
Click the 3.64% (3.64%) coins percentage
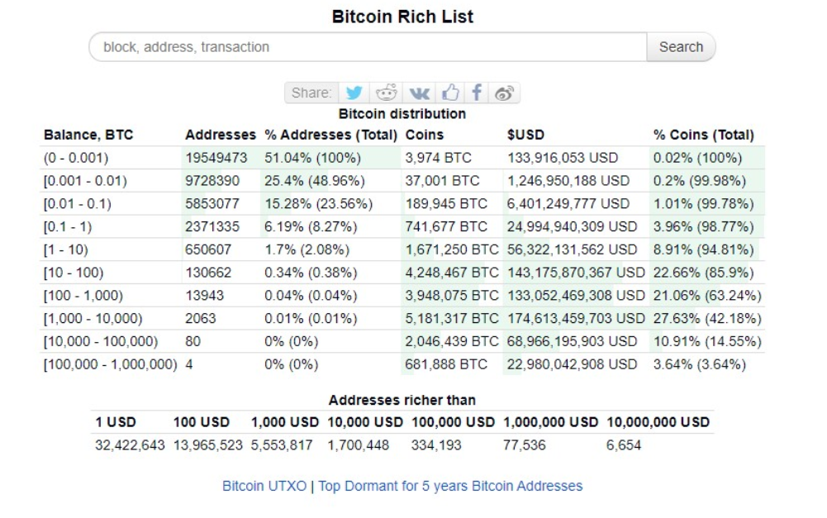700,364
